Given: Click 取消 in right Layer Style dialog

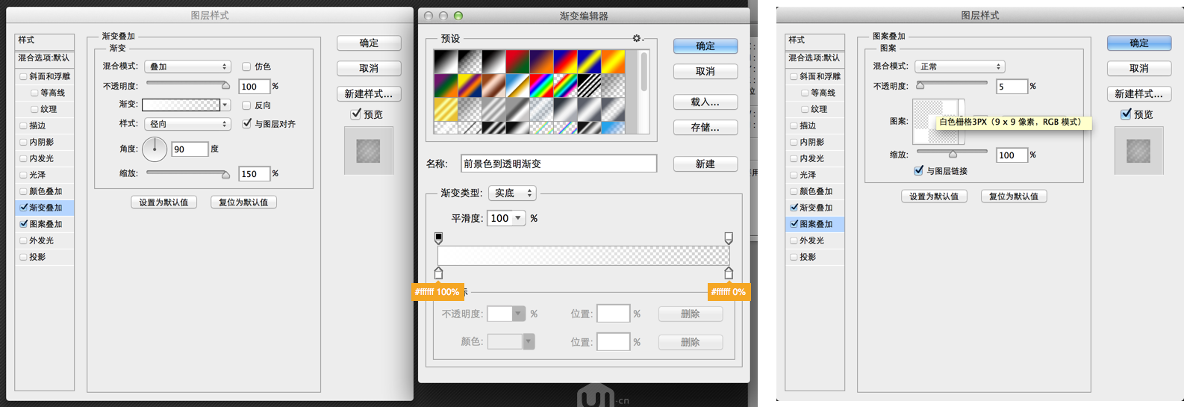Looking at the screenshot, I should point(1139,68).
